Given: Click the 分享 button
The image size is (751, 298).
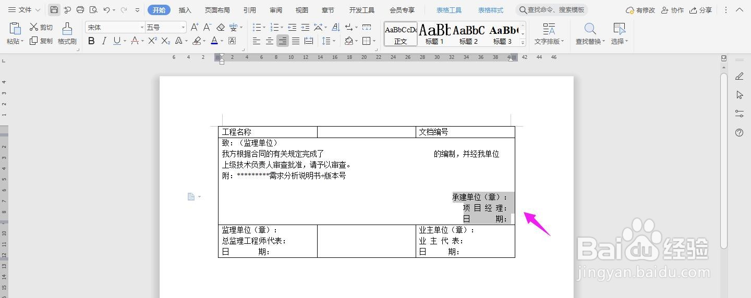Looking at the screenshot, I should click(700, 10).
